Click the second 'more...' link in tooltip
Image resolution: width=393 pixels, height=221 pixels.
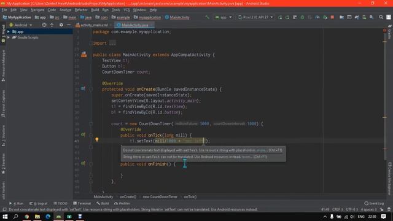tap(247, 157)
